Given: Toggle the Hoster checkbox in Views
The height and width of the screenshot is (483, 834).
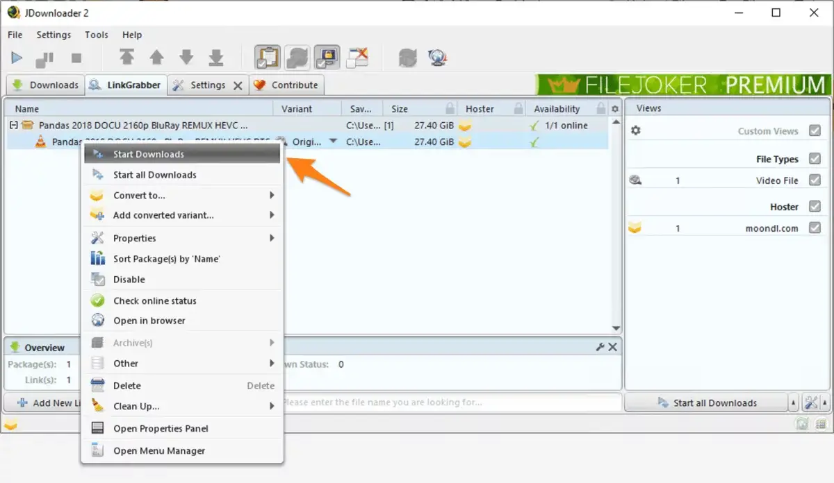Looking at the screenshot, I should [815, 207].
